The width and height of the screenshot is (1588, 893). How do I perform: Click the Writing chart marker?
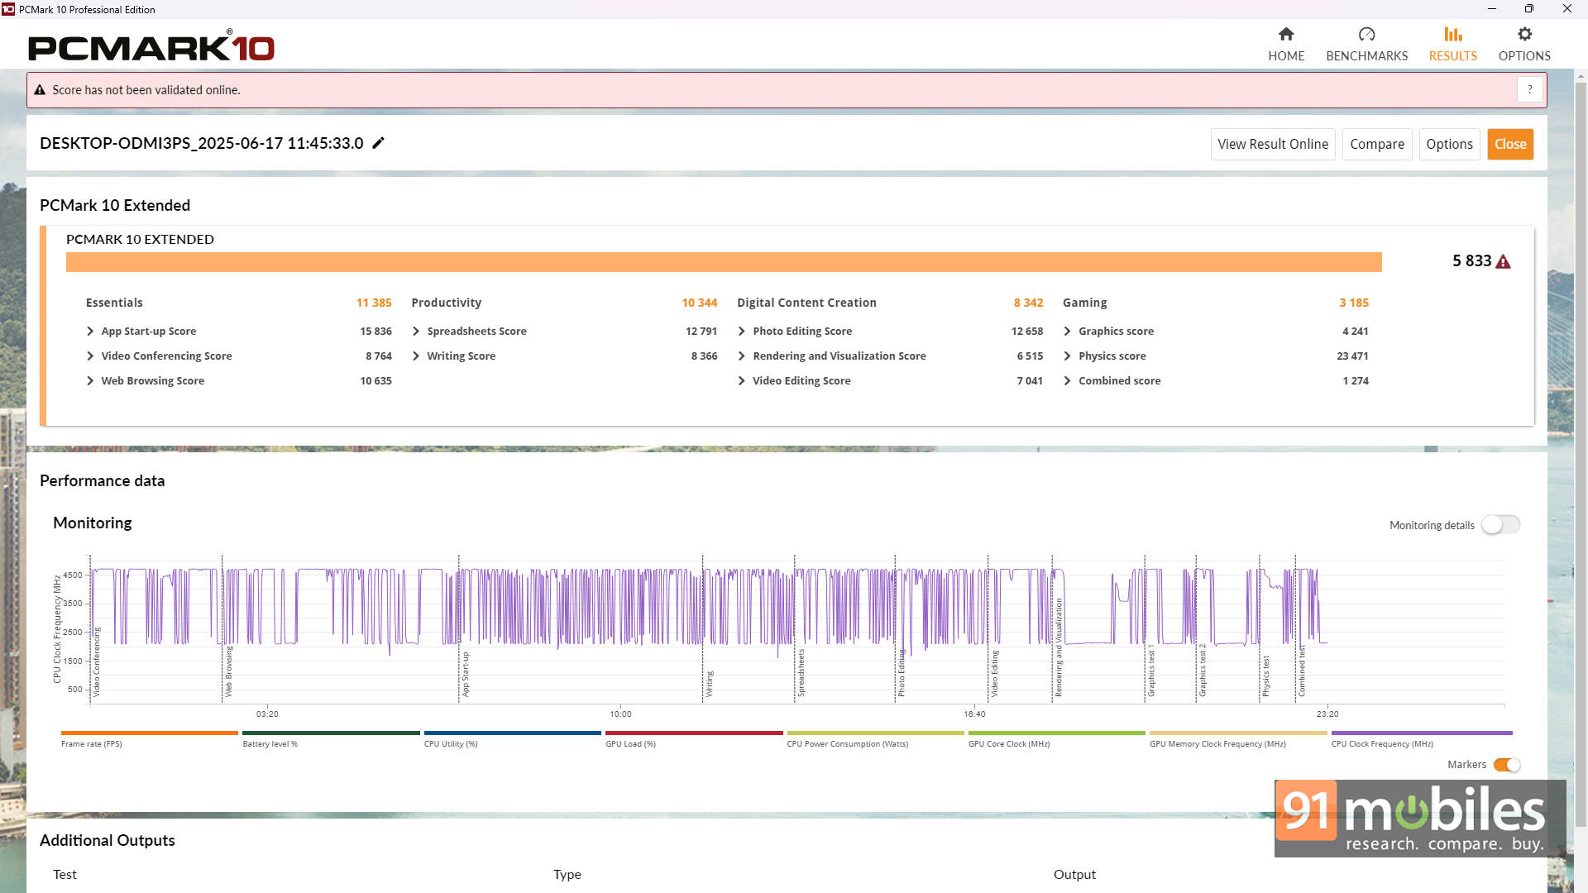coord(709,684)
